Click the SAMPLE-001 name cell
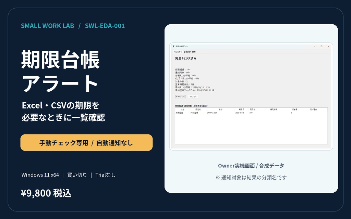351x219 pixels. (212, 113)
